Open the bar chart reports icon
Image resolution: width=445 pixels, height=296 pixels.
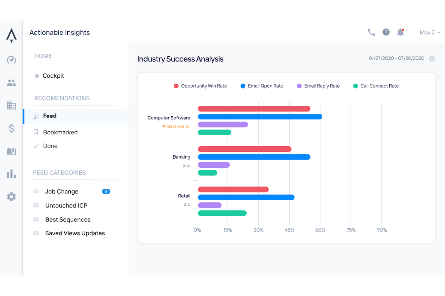11,174
